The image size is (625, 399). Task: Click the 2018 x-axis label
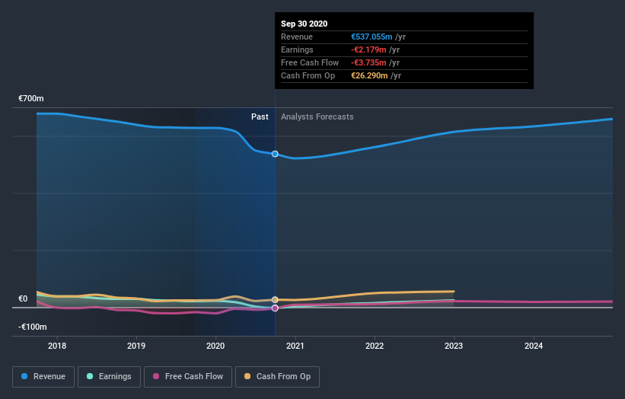point(57,346)
